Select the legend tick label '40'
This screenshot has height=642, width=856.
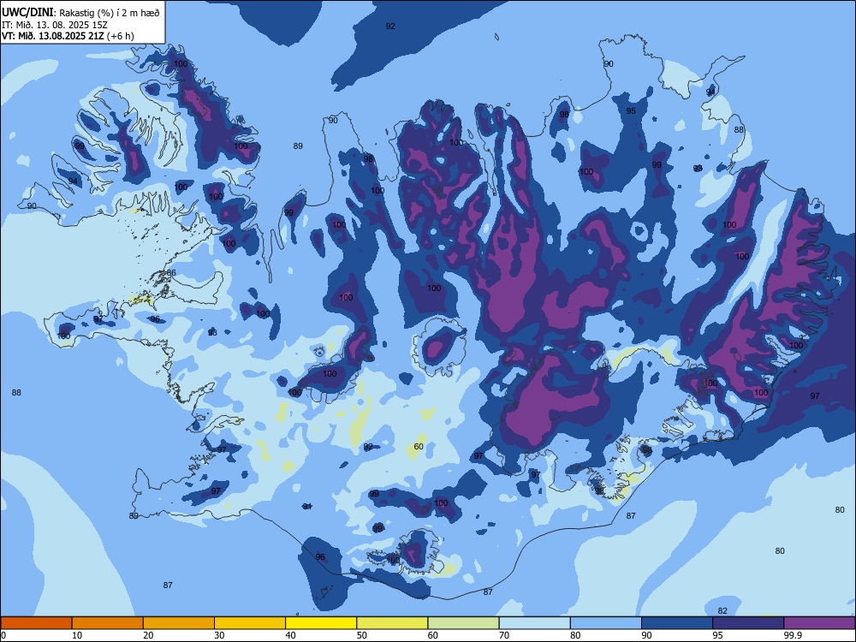click(290, 635)
